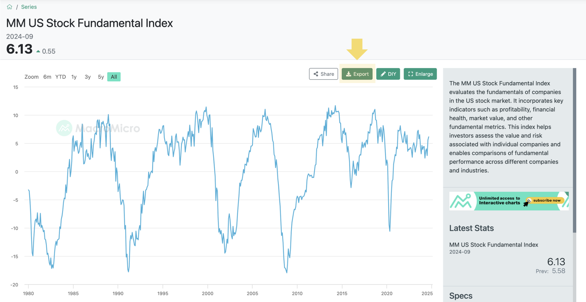Image resolution: width=586 pixels, height=302 pixels.
Task: Click the 2010 x-axis label
Action: coord(297,293)
